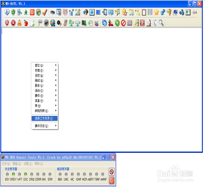Click the gray pin icon at toolbar end
This screenshot has height=187, width=205.
(x=194, y=12)
